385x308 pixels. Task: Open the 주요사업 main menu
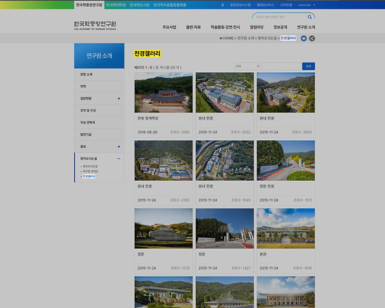(169, 27)
